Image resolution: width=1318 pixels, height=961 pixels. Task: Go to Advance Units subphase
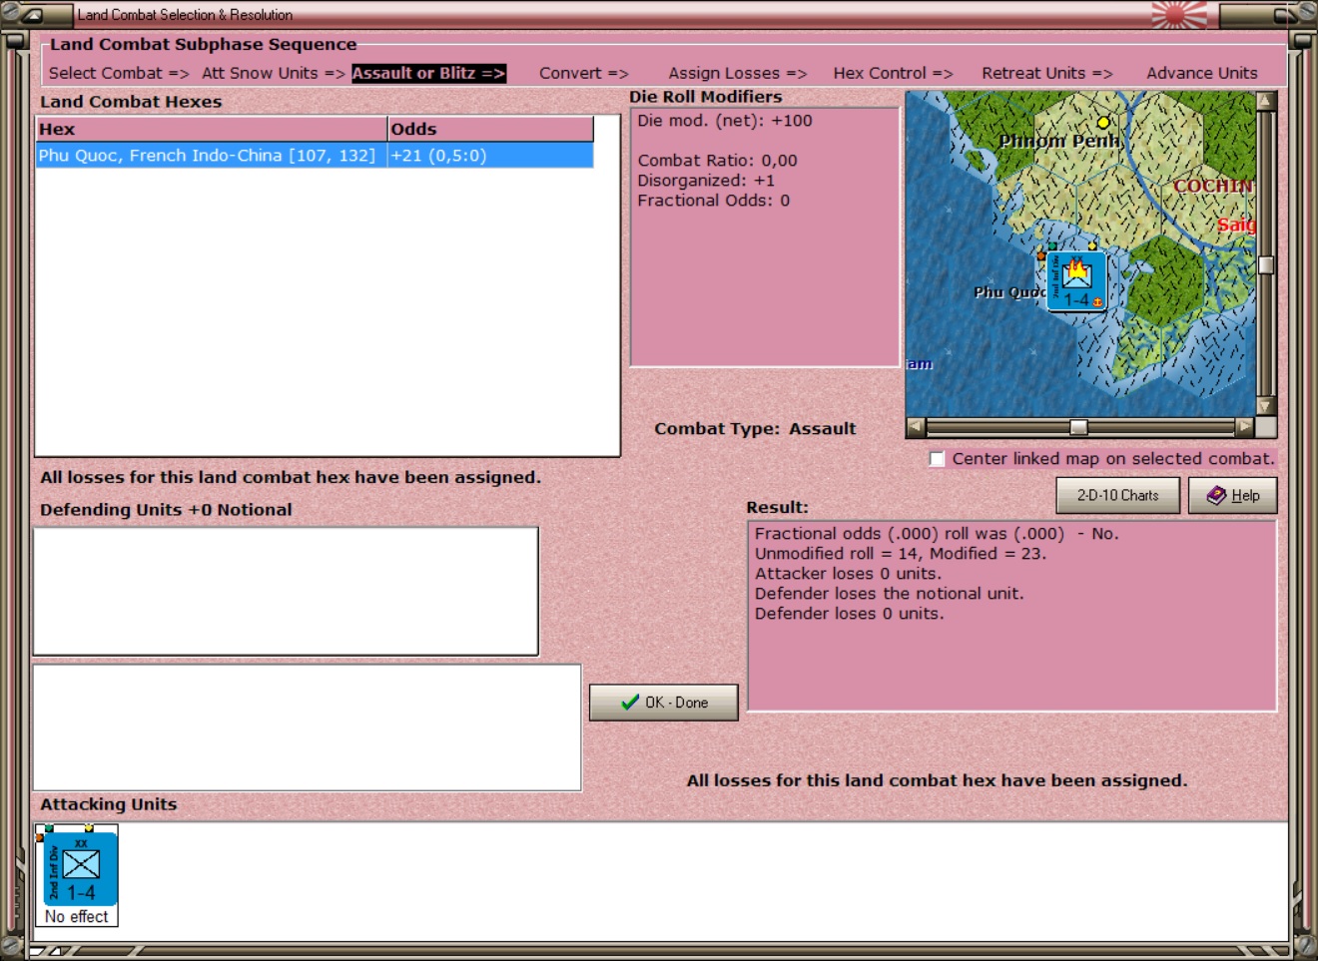click(1201, 73)
